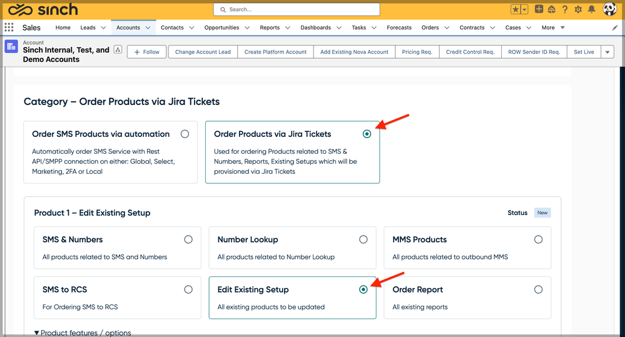Screen dimensions: 625x337
Task: Select the Order SMS Products via automation radio
Action: (185, 134)
